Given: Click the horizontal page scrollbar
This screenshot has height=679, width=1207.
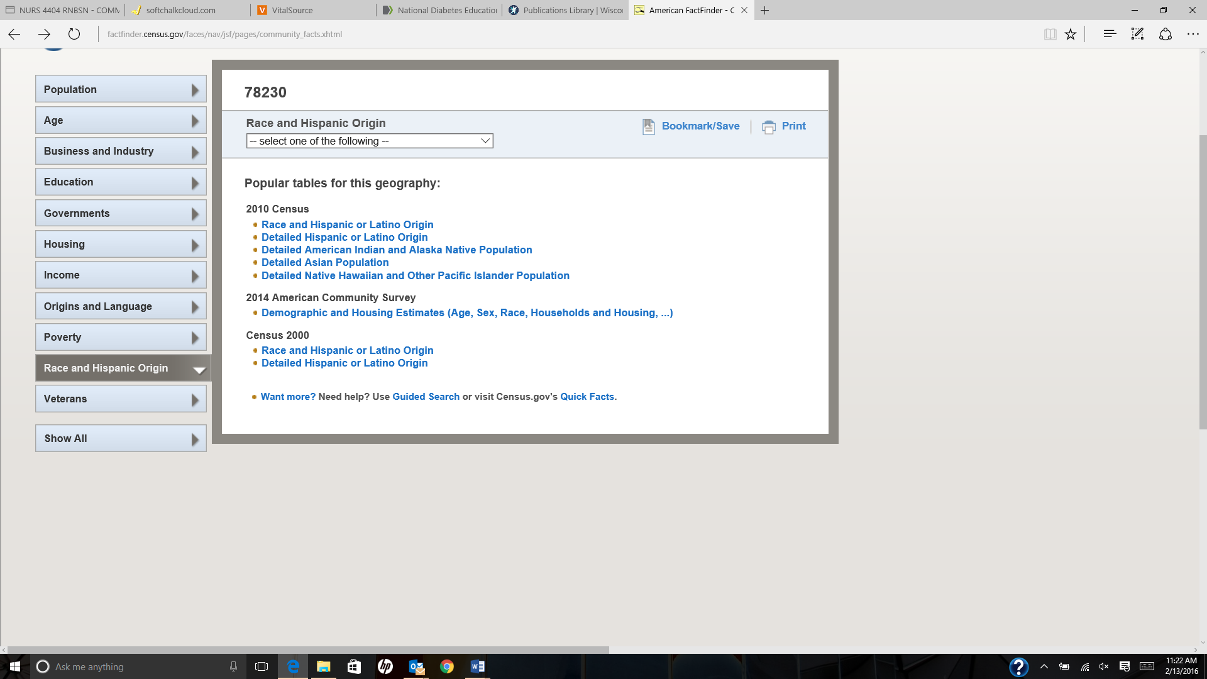Looking at the screenshot, I should pos(308,649).
